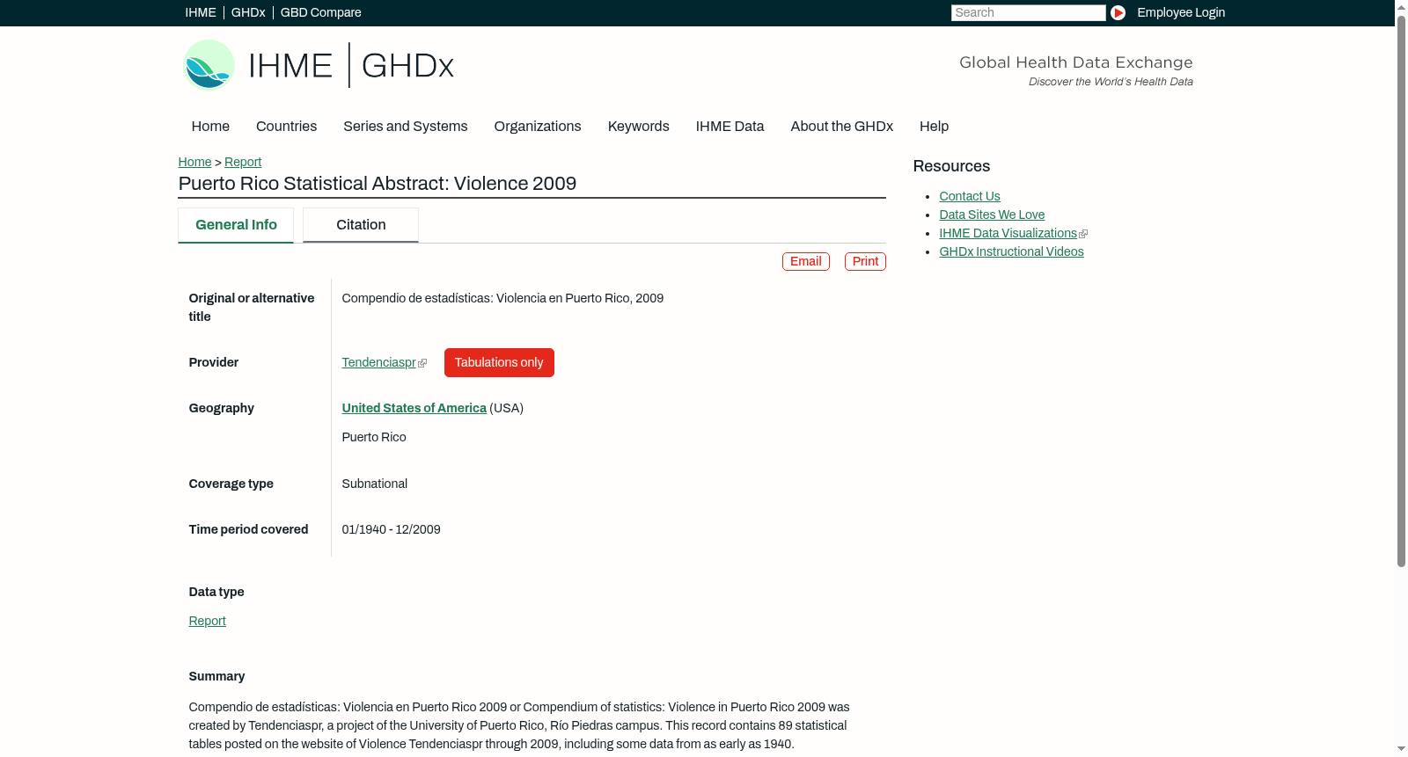Click the IHME leaf logo icon
This screenshot has height=757, width=1408.
pos(209,65)
